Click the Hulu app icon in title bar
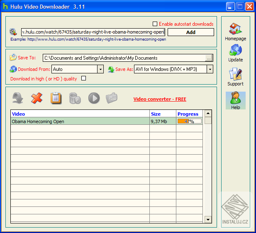Image resolution: width=256 pixels, height=233 pixels. coord(5,7)
